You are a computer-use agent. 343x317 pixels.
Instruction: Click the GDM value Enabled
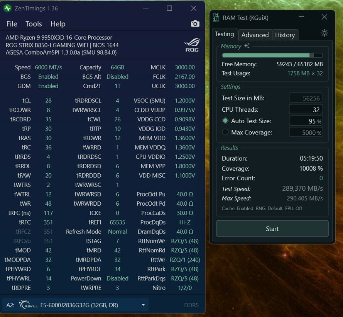pyautogui.click(x=48, y=86)
